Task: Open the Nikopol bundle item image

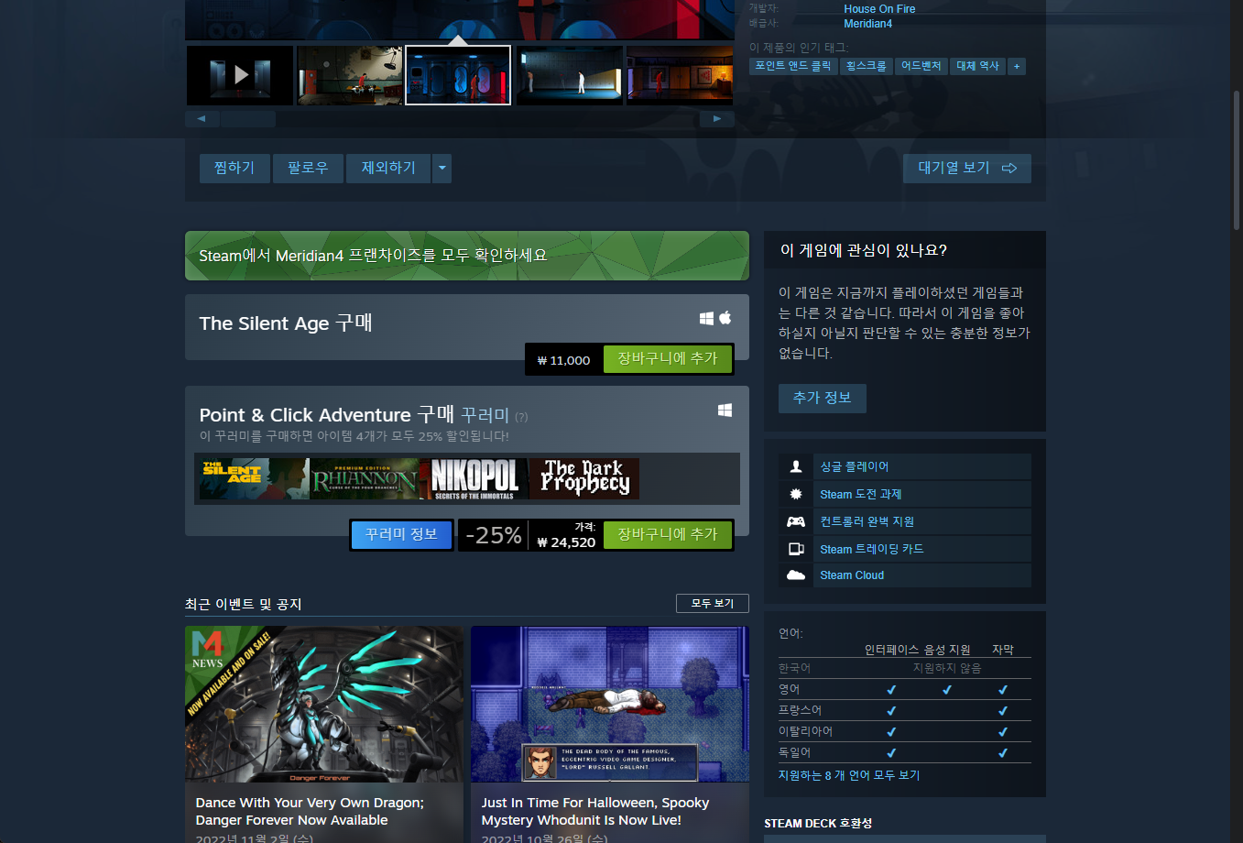Action: pos(474,478)
